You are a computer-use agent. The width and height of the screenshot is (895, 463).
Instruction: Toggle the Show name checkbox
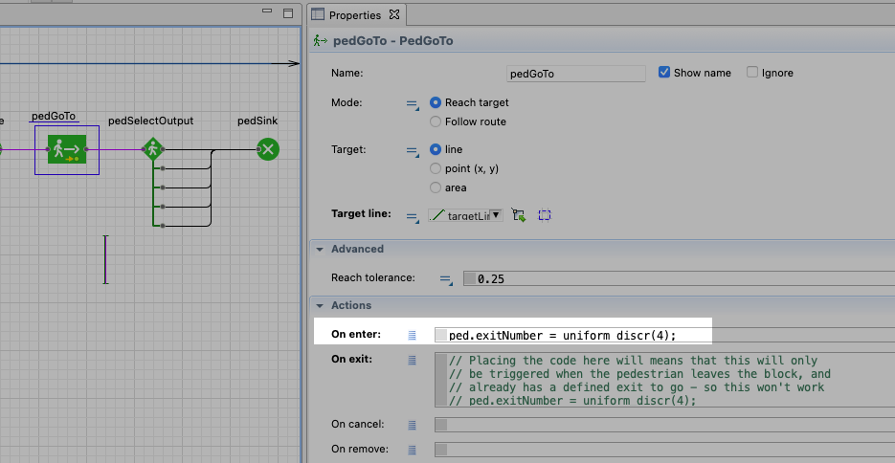pos(663,73)
